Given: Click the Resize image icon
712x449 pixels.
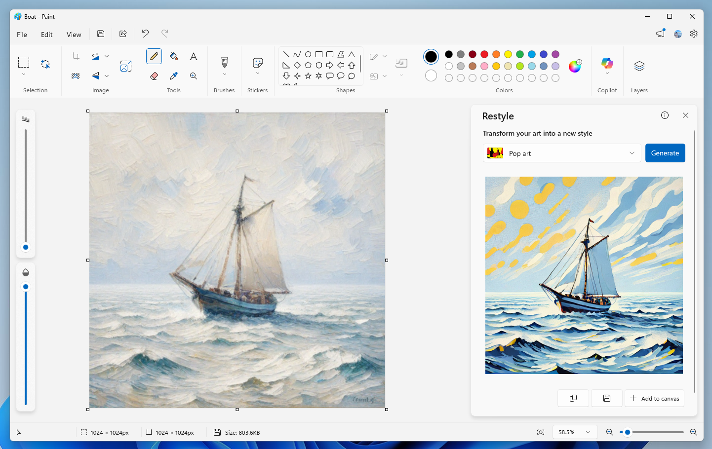Looking at the screenshot, I should 126,66.
